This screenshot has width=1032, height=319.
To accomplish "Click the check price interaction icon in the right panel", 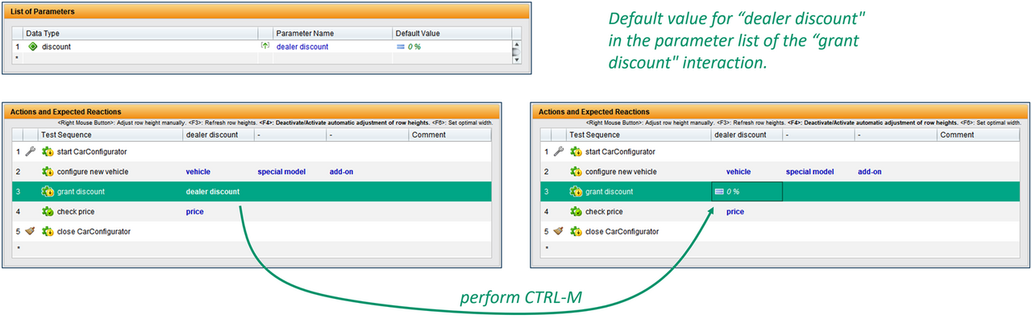I will click(x=576, y=212).
